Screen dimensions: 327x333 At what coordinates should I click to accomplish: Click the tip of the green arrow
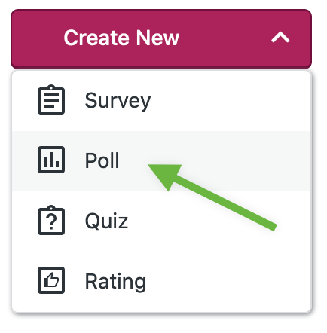(x=149, y=166)
